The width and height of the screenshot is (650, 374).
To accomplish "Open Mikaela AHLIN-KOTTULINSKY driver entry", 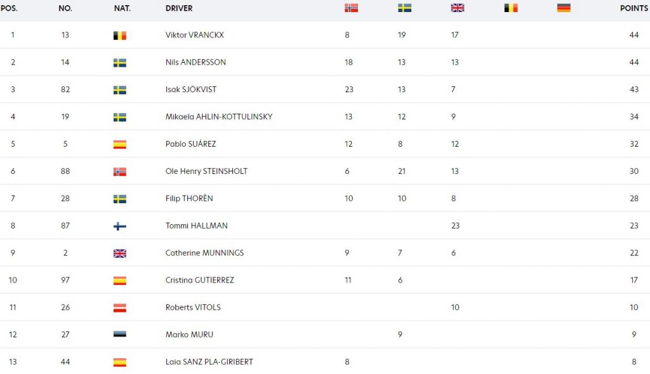I will coord(219,116).
